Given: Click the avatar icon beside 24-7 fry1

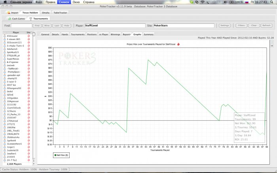Looking at the screenshot, I should click(x=5, y=160).
